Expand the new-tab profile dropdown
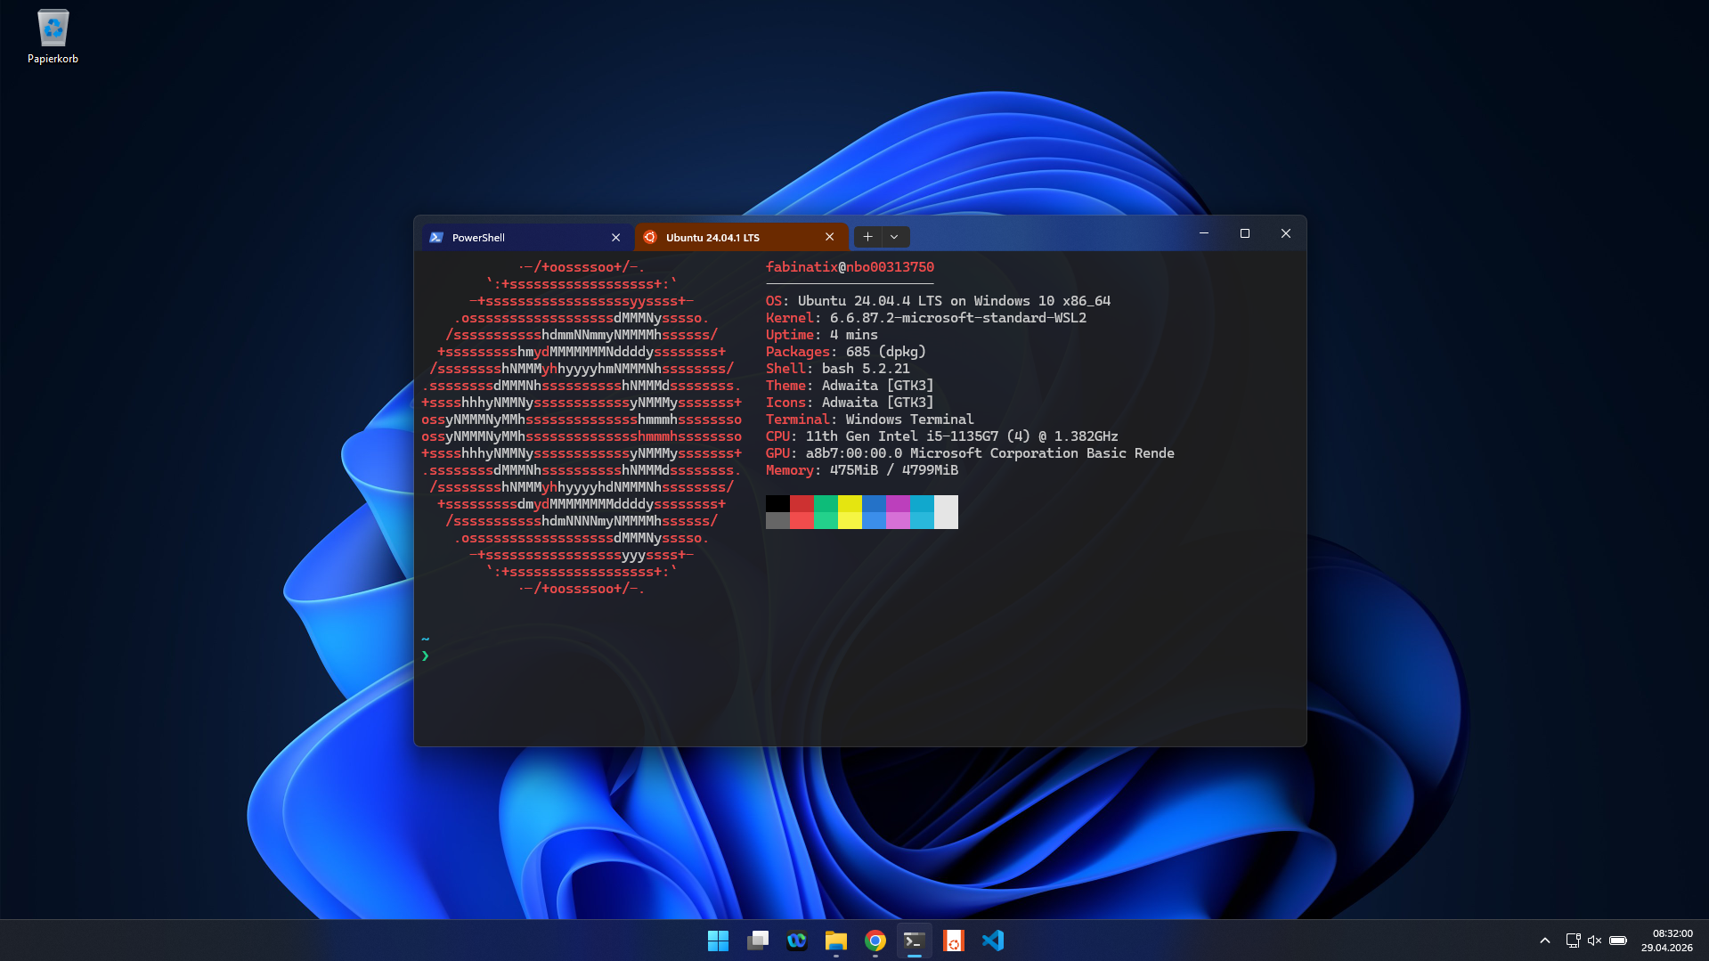This screenshot has height=961, width=1709. (894, 237)
